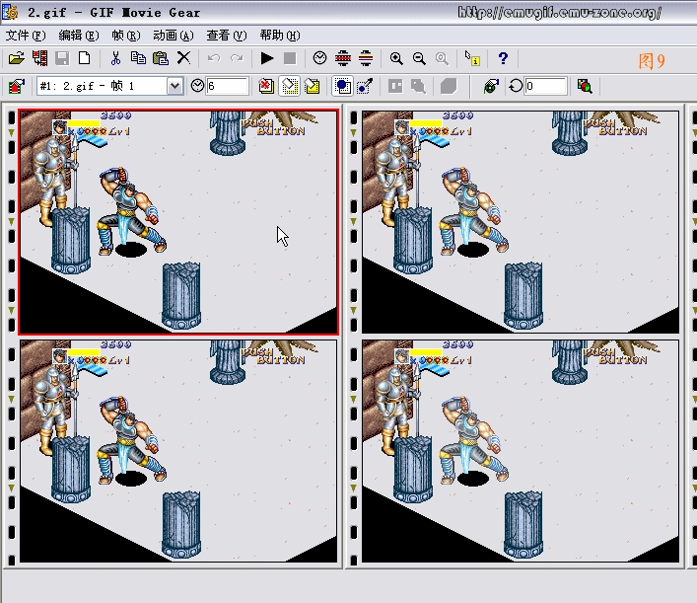Viewport: 697px width, 603px height.
Task: Click the Save floppy disk icon
Action: point(62,58)
